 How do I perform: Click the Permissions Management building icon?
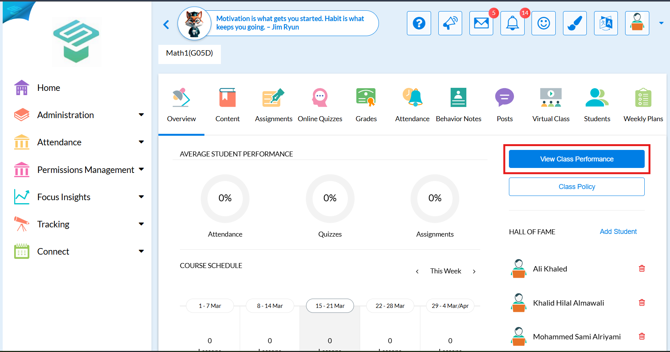pyautogui.click(x=22, y=169)
